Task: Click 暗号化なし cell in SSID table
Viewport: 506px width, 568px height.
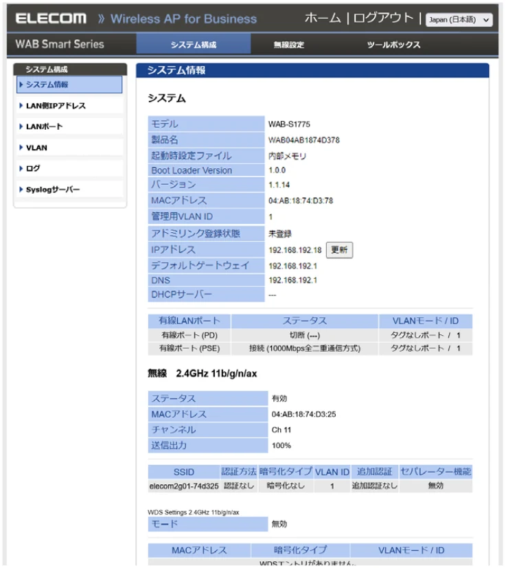Action: tap(286, 486)
